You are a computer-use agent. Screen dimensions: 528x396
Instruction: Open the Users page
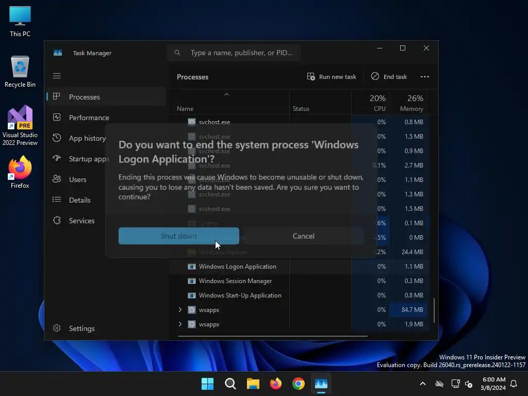[106, 179]
